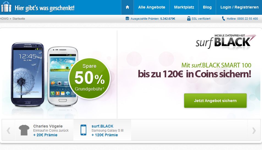The image size is (262, 150).
Task: Click the gift box logo icon
Action: [6, 7]
